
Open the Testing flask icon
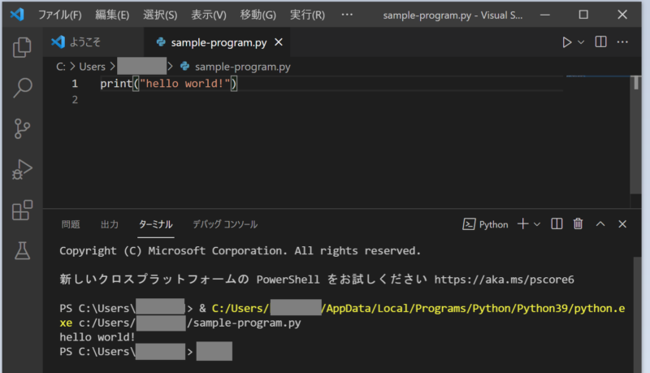coord(22,251)
